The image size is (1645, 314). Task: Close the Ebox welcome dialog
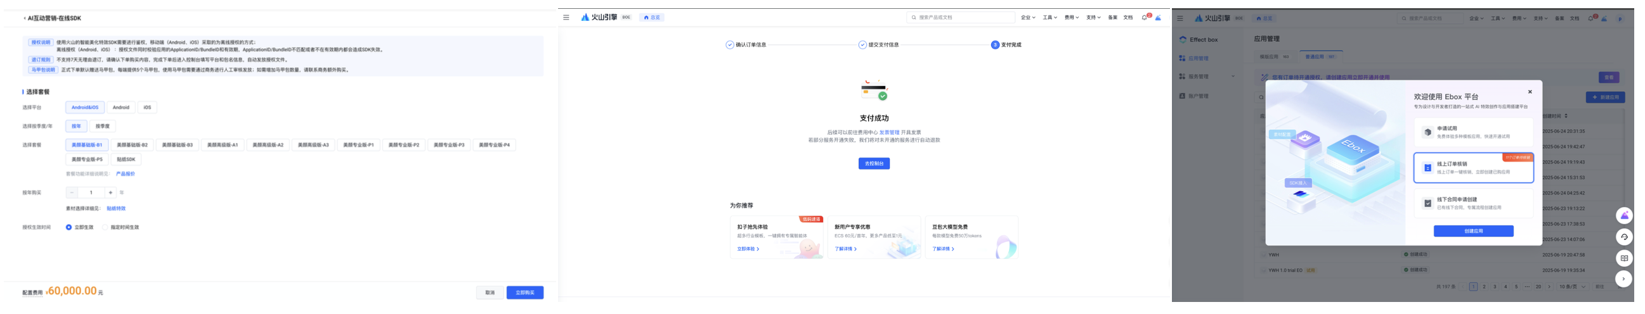(x=1530, y=92)
